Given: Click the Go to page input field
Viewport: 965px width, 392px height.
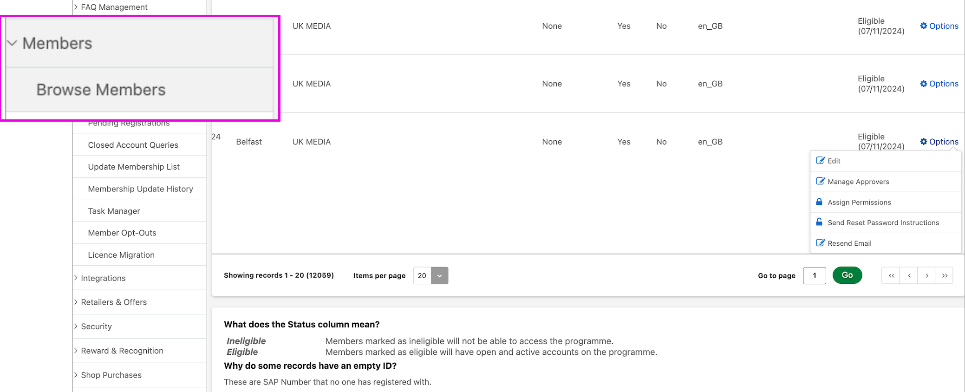Looking at the screenshot, I should click(814, 275).
